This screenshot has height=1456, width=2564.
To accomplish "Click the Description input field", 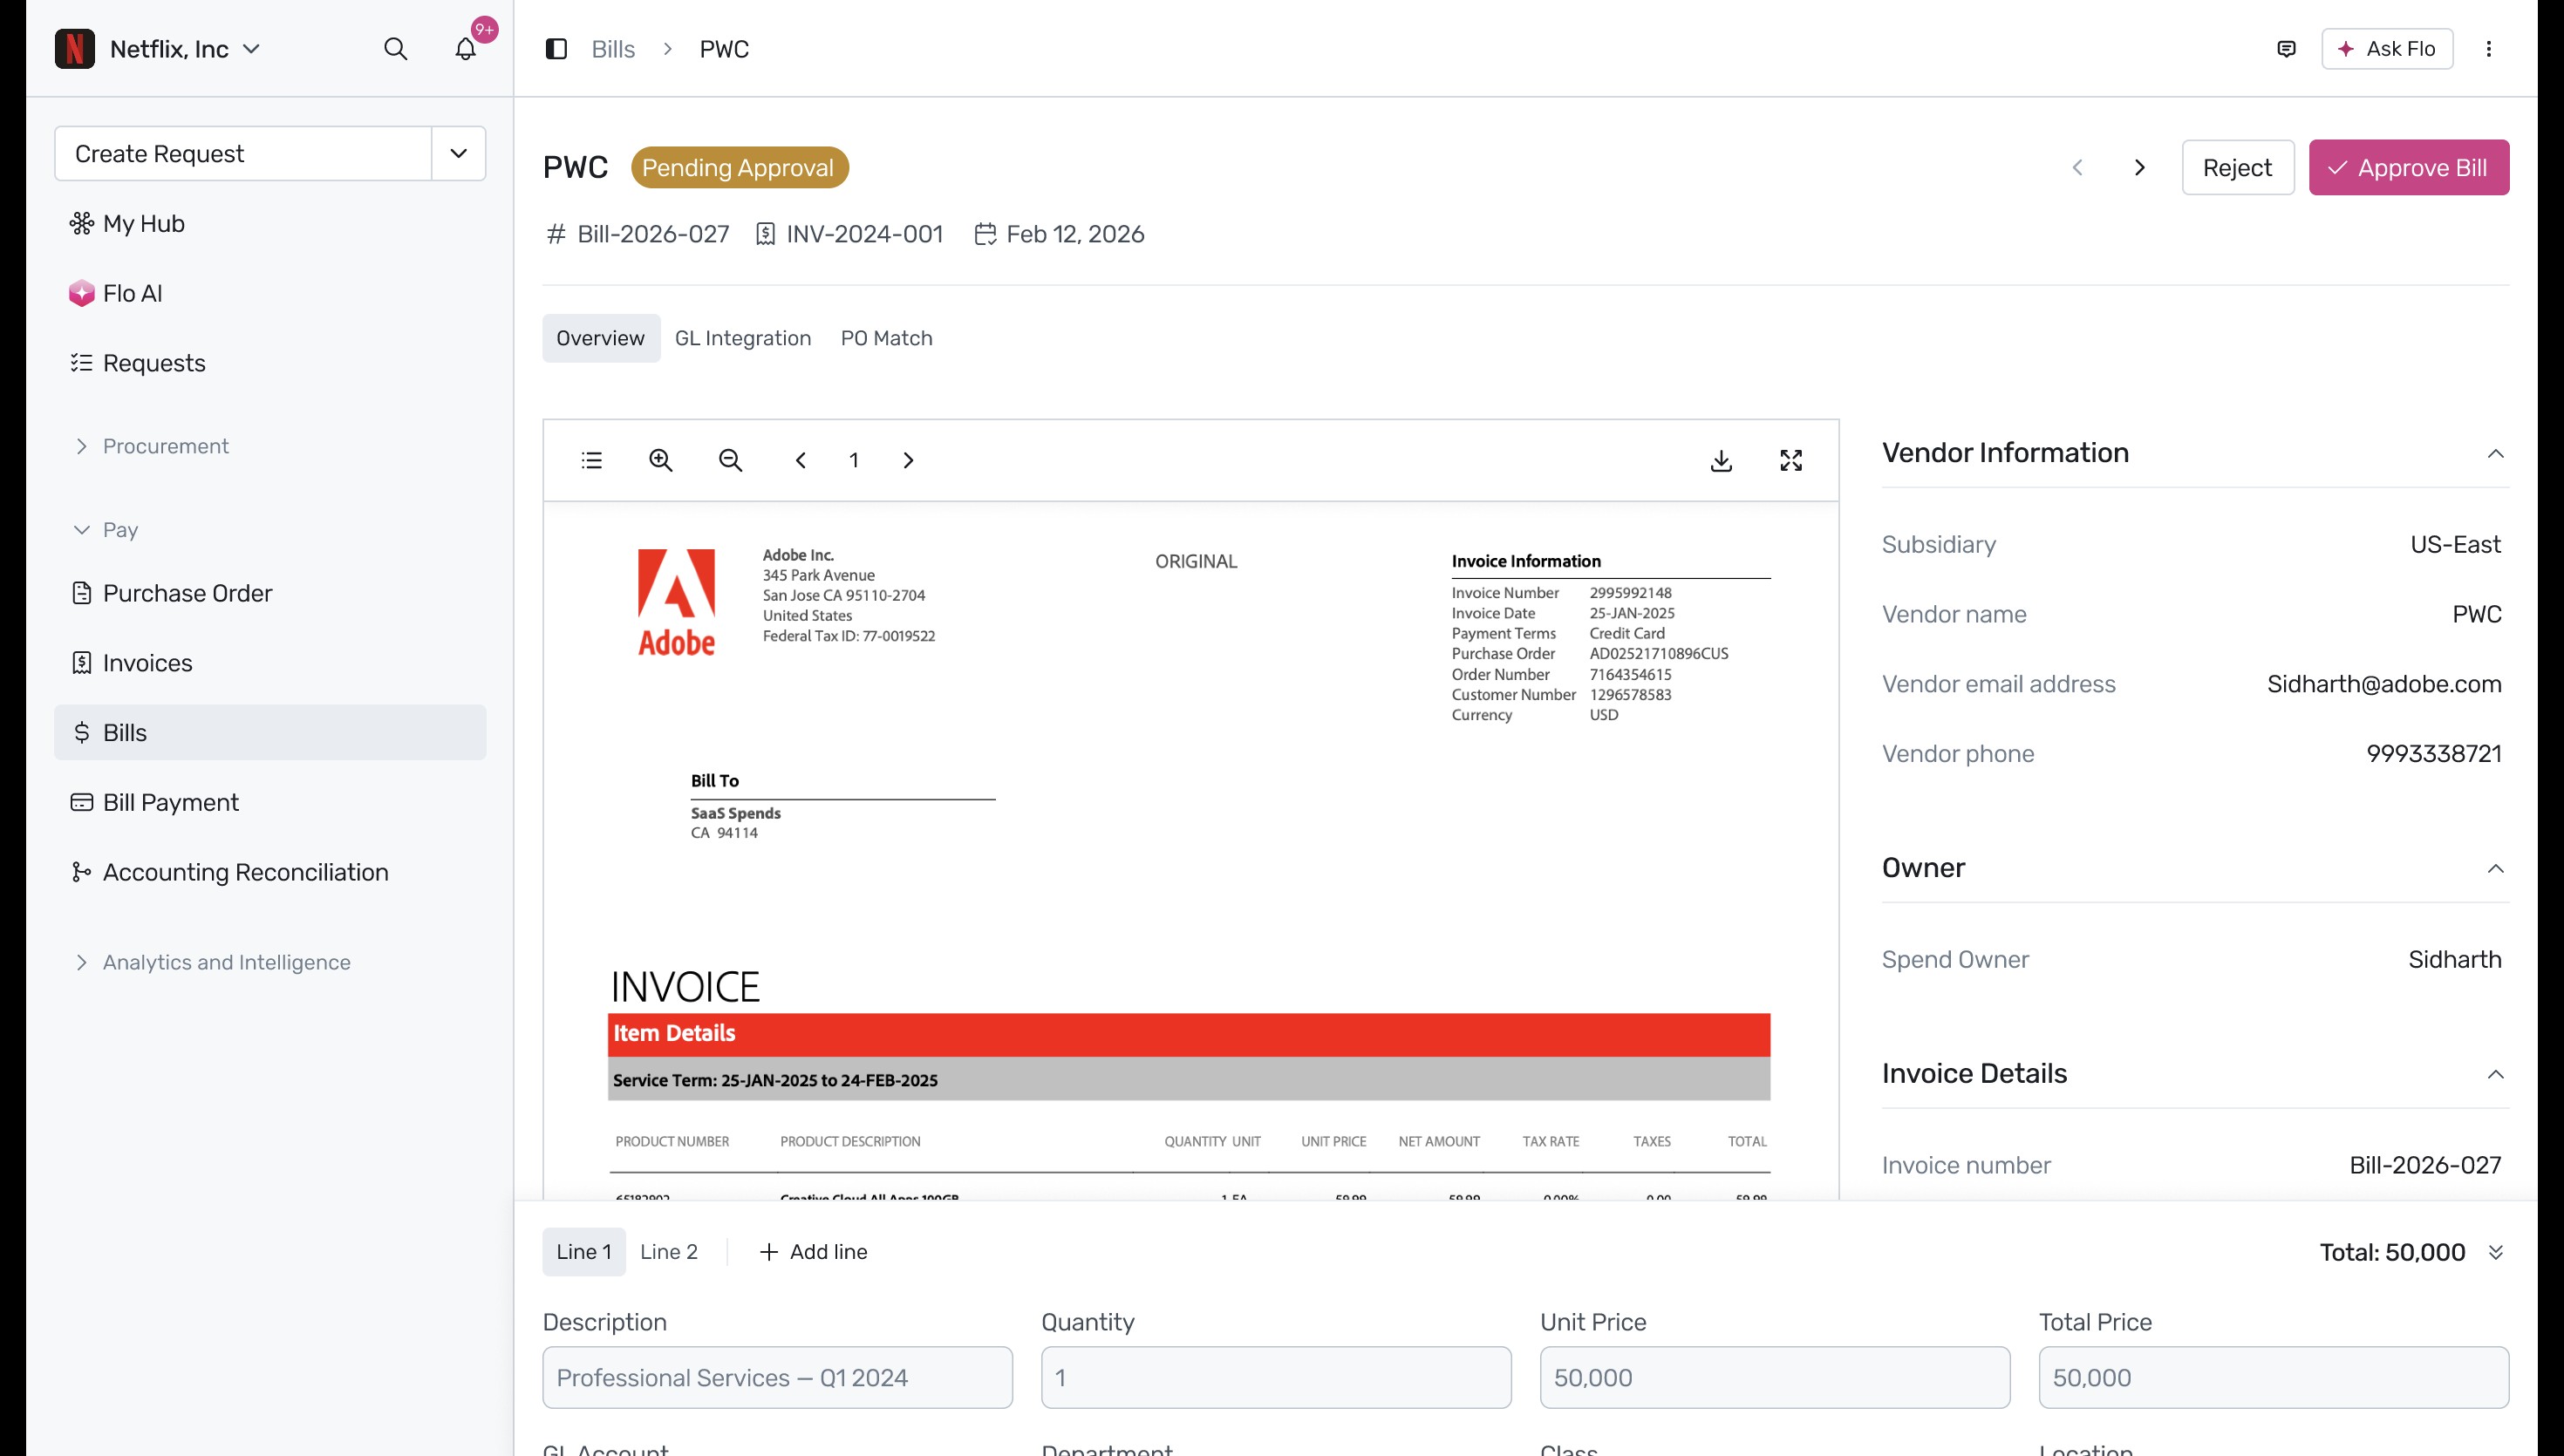I will click(777, 1377).
